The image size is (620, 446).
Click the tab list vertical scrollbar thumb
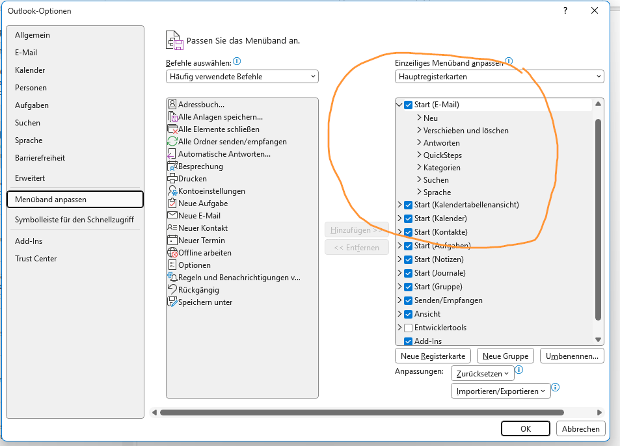(x=598, y=219)
